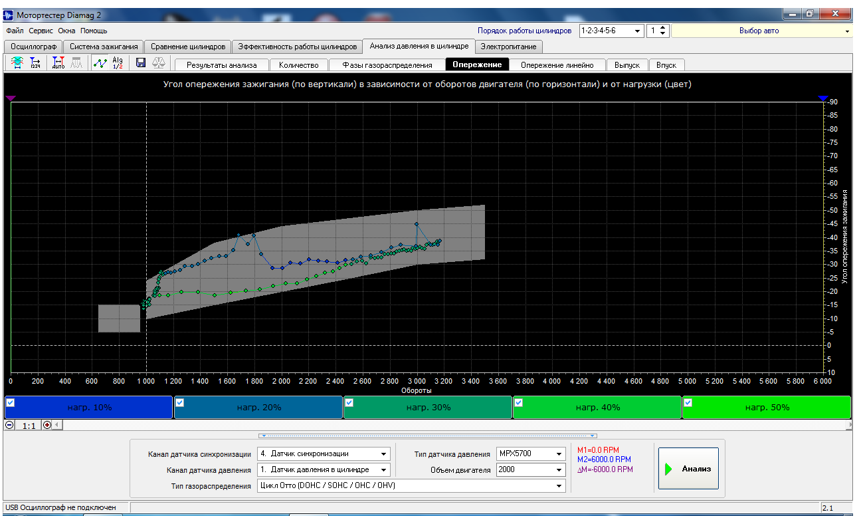Switch to the Осциллограф tab
This screenshot has width=861, height=516.
(33, 47)
